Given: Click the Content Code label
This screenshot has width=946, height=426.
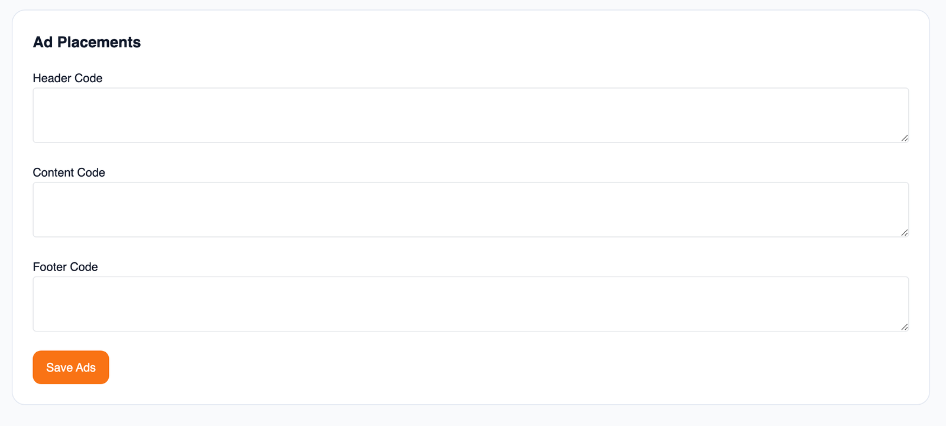Looking at the screenshot, I should pyautogui.click(x=69, y=173).
